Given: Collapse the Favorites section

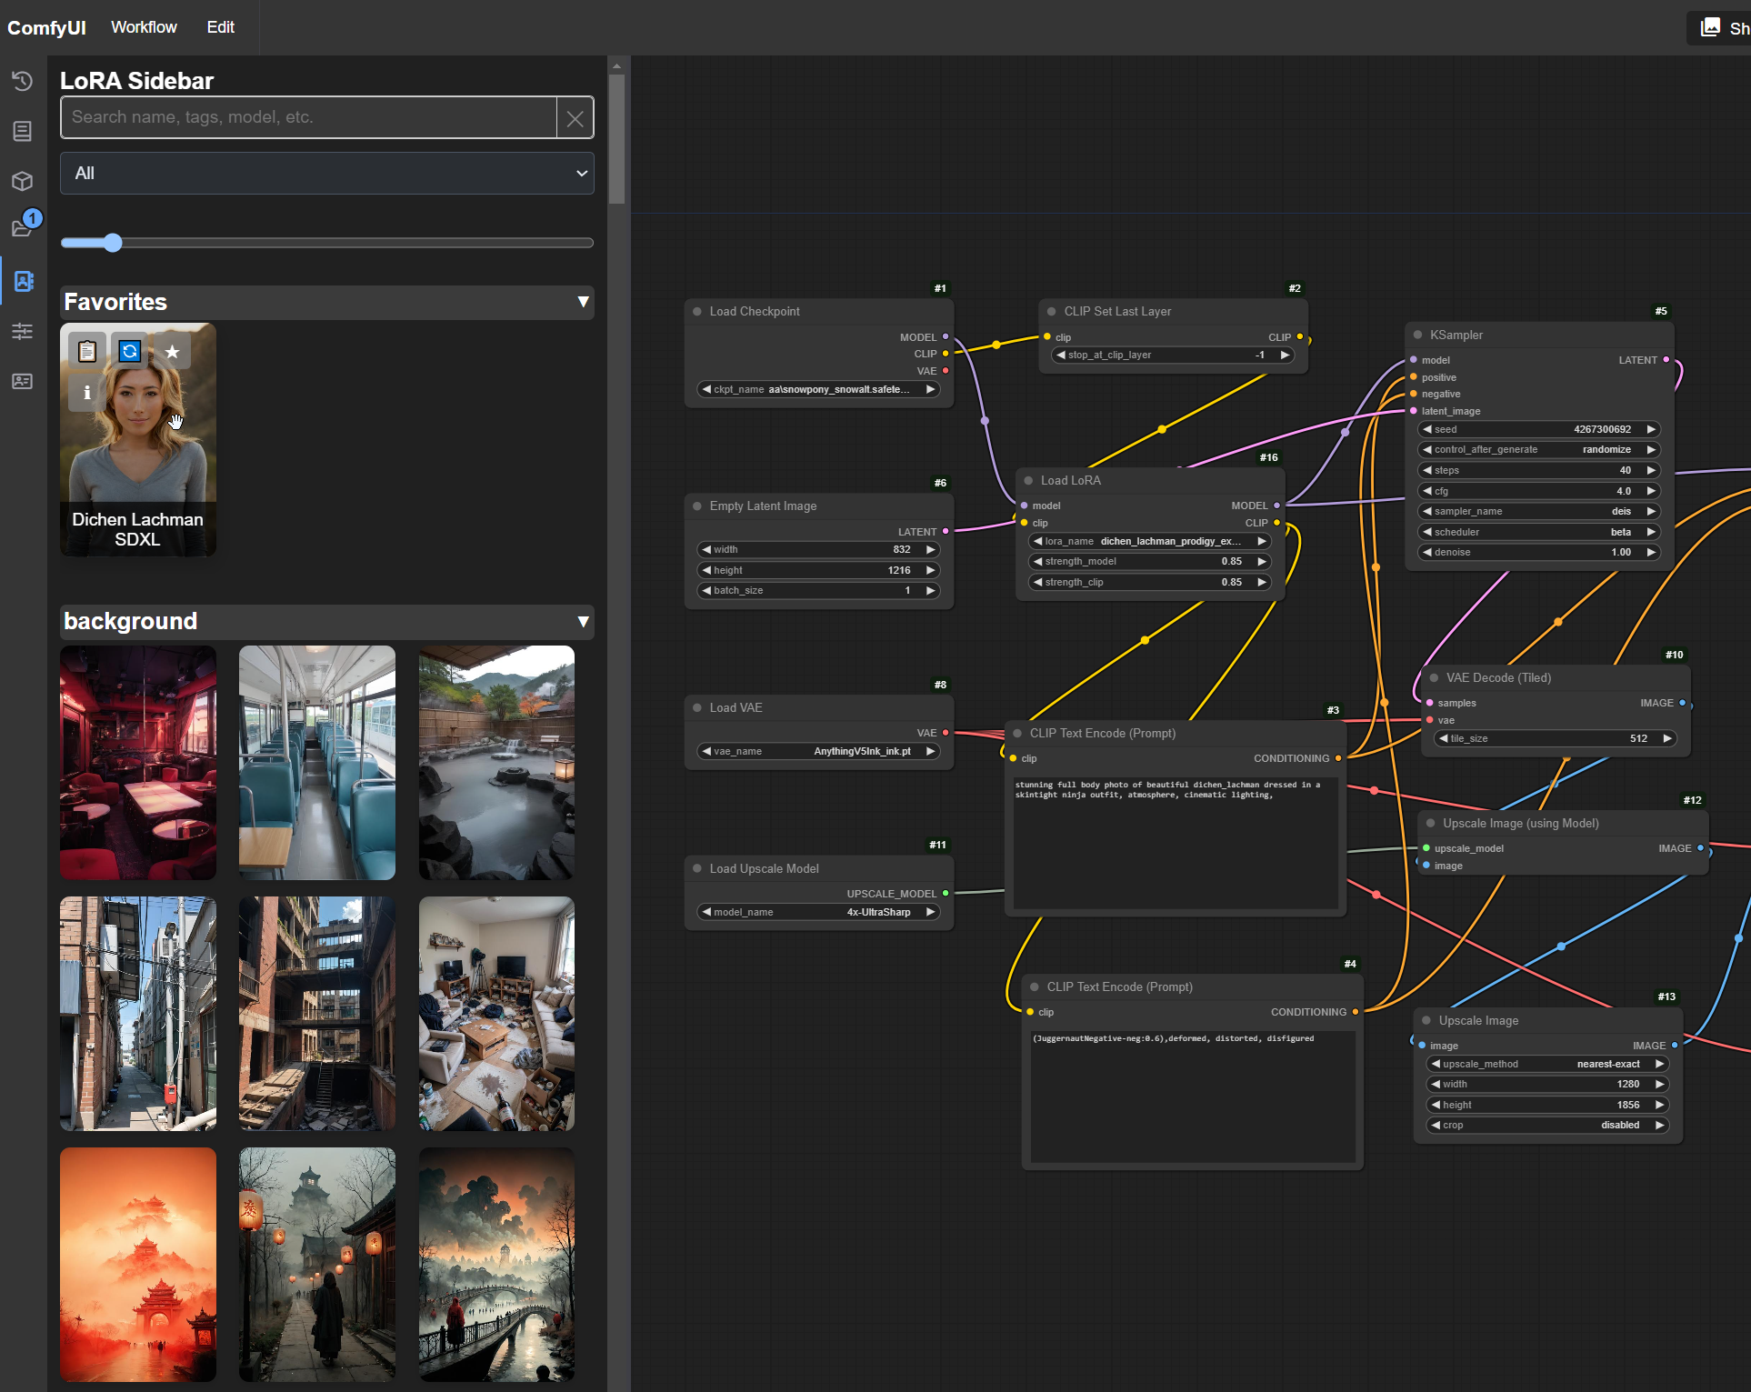Looking at the screenshot, I should pyautogui.click(x=583, y=302).
